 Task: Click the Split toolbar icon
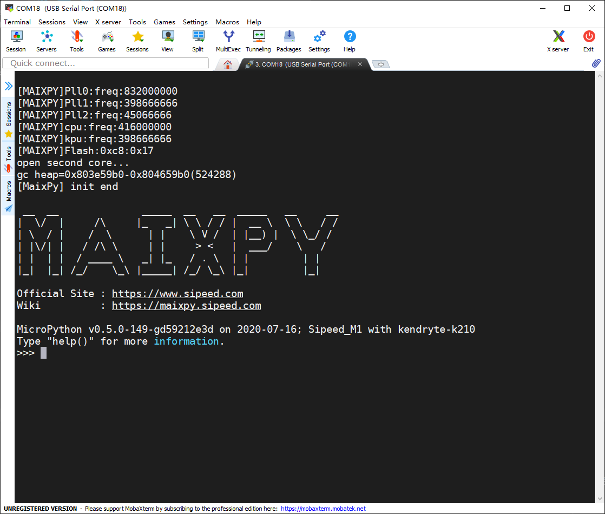(198, 41)
